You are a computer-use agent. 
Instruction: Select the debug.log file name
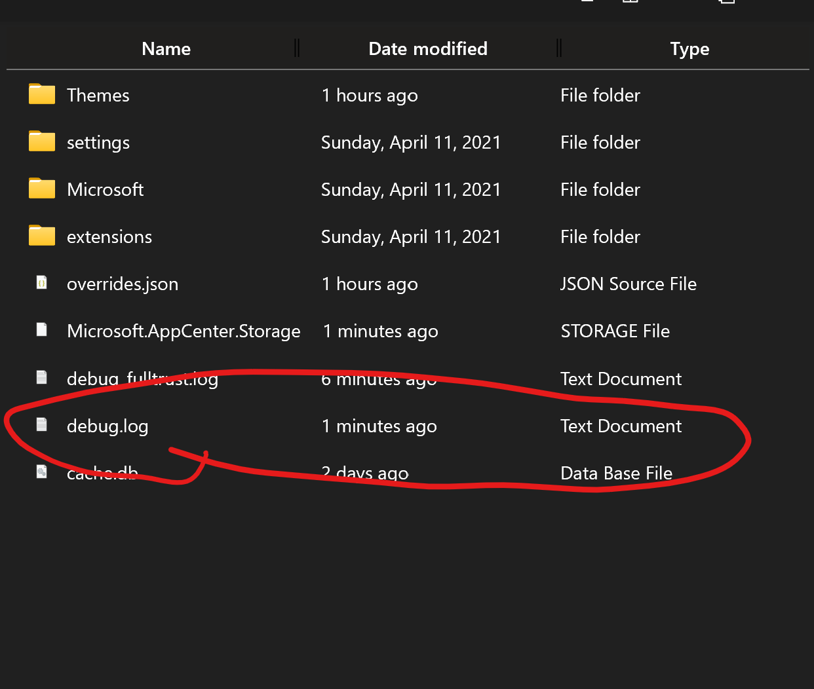pos(107,426)
